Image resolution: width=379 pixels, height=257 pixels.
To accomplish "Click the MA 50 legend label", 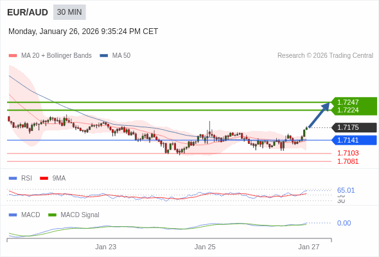I will point(121,56).
